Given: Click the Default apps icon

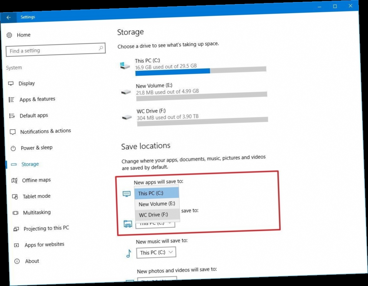Looking at the screenshot, I should 12,115.
